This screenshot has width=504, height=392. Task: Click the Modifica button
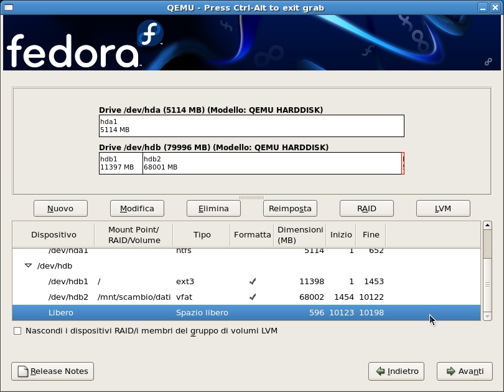point(137,209)
